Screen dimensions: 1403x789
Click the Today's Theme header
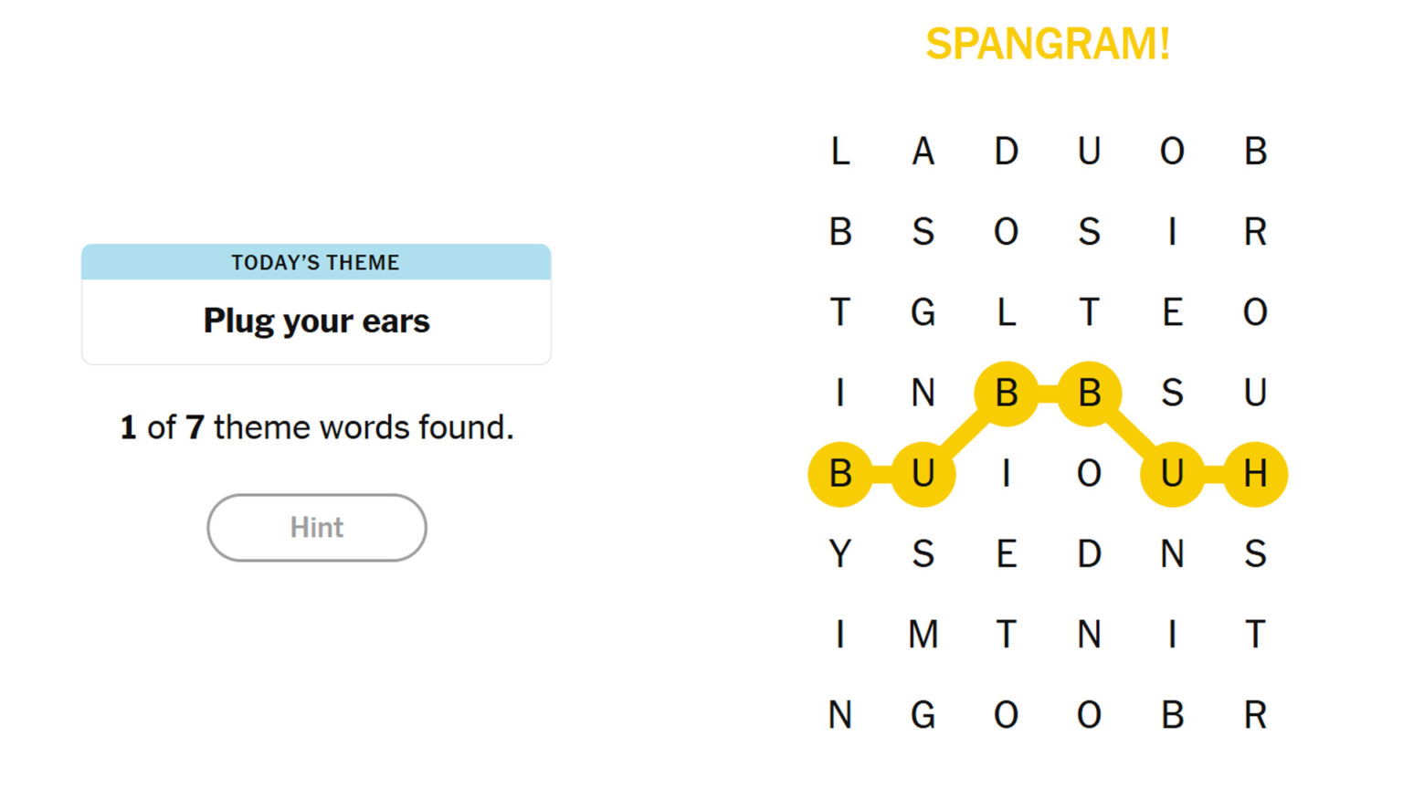click(316, 263)
